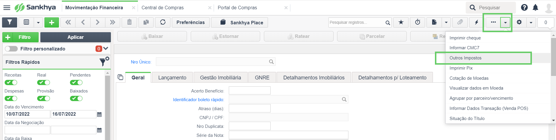
Task: Select Informar CMC7 menu entry
Action: coord(498,48)
